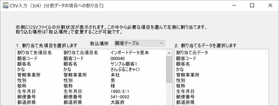
Task: Open the 取込場所 dropdown showing 顧客テーブル
Action: point(139,43)
